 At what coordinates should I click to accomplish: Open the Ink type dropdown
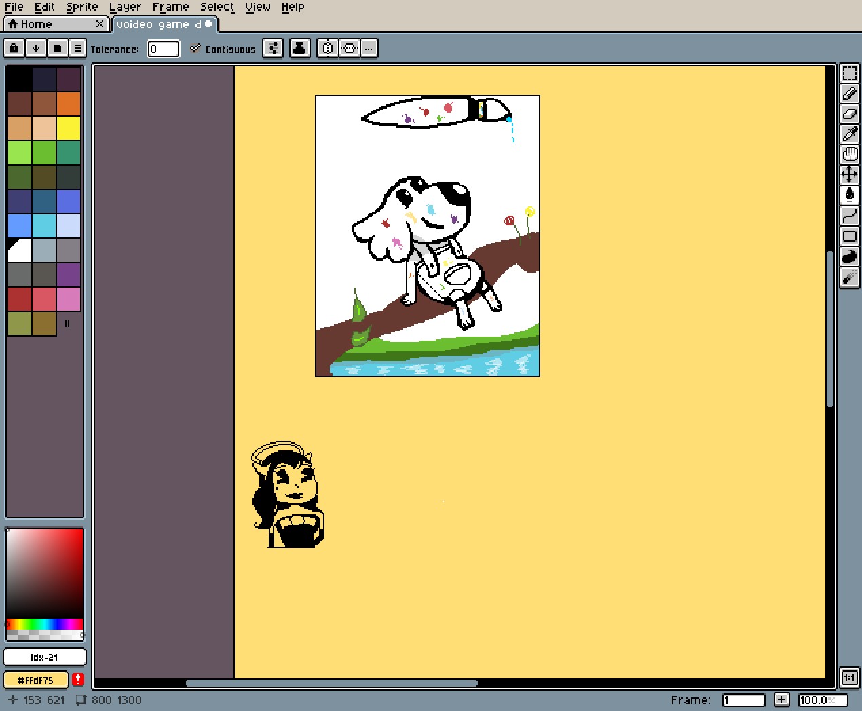[299, 48]
